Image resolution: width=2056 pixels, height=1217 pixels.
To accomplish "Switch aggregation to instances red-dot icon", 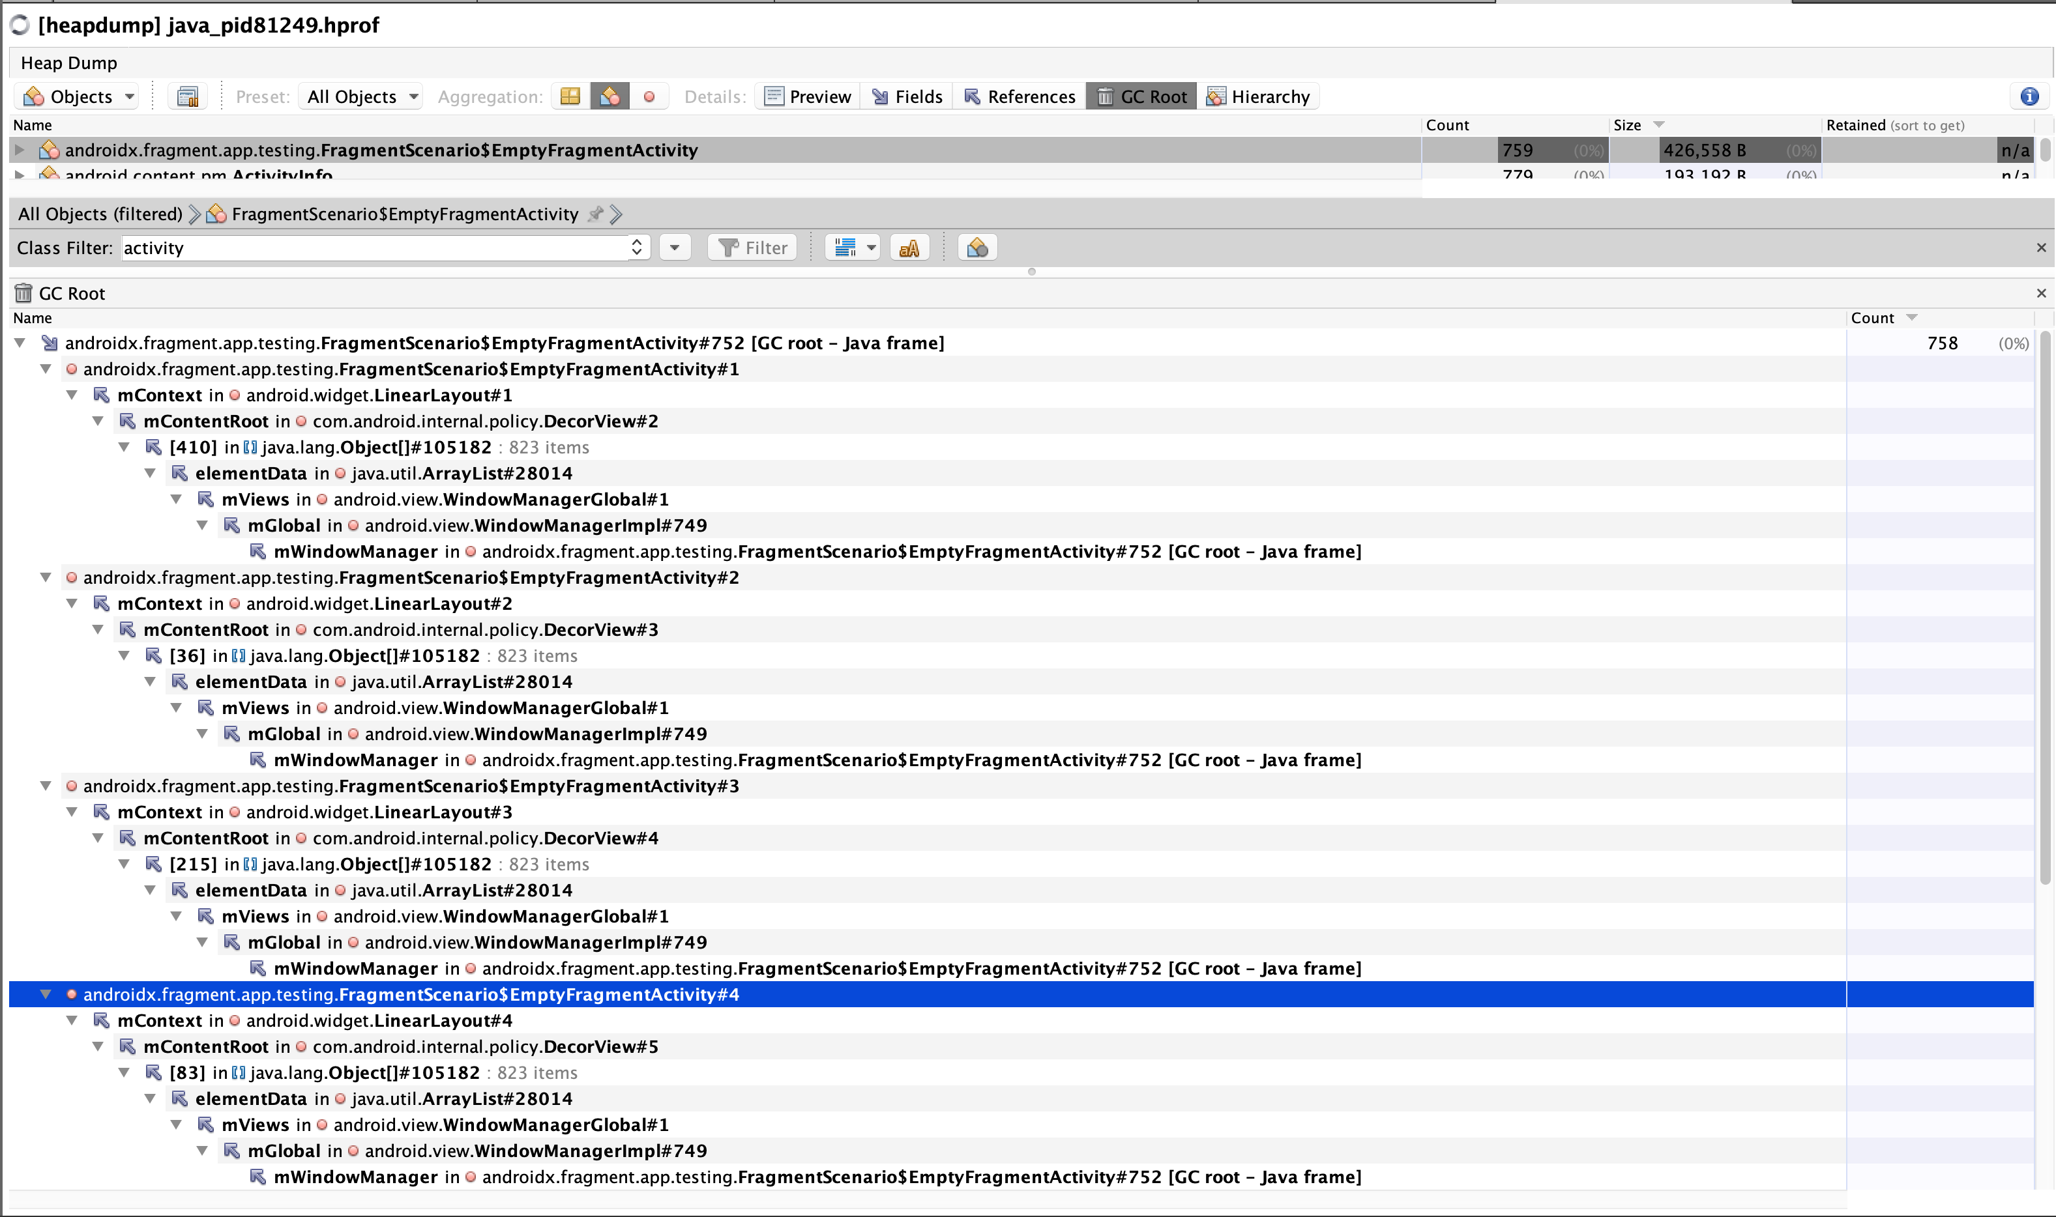I will tap(649, 96).
